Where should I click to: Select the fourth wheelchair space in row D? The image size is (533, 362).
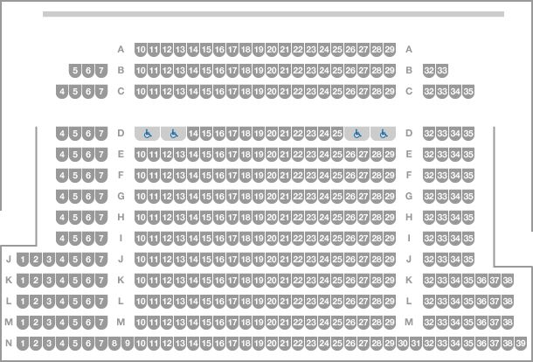coord(383,134)
